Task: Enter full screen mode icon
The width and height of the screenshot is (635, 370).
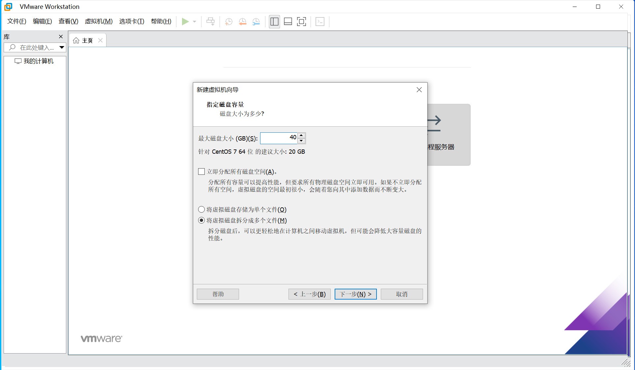Action: 301,22
